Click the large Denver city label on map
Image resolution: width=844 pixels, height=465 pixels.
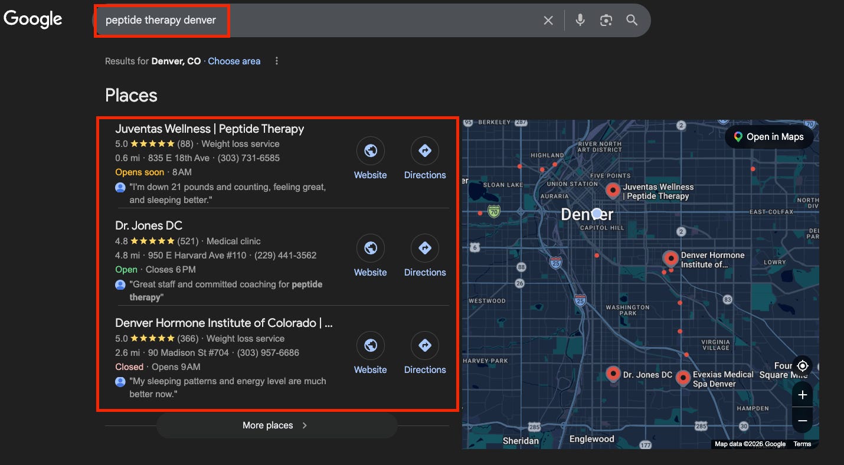[x=587, y=214]
